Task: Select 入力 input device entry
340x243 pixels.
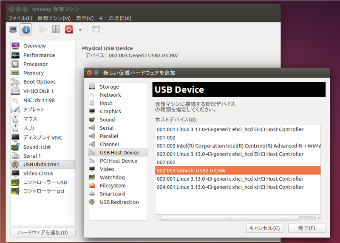Action: coord(43,128)
